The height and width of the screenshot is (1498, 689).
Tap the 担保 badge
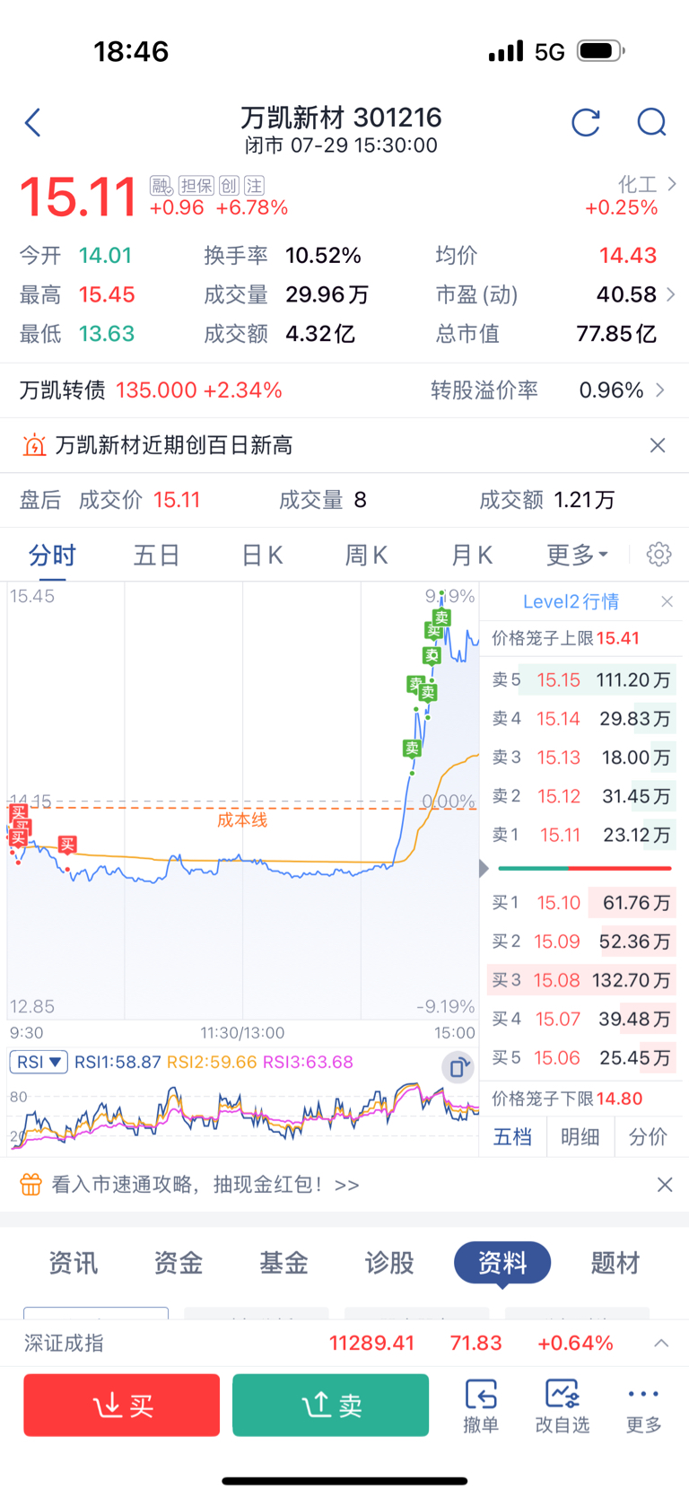click(196, 186)
